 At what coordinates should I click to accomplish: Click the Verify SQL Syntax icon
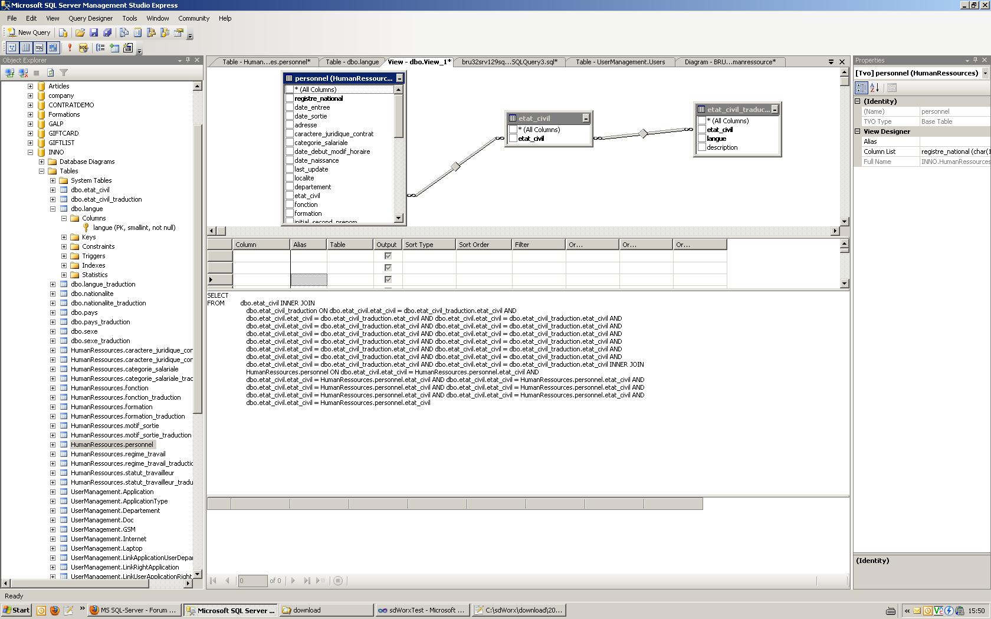click(x=83, y=48)
